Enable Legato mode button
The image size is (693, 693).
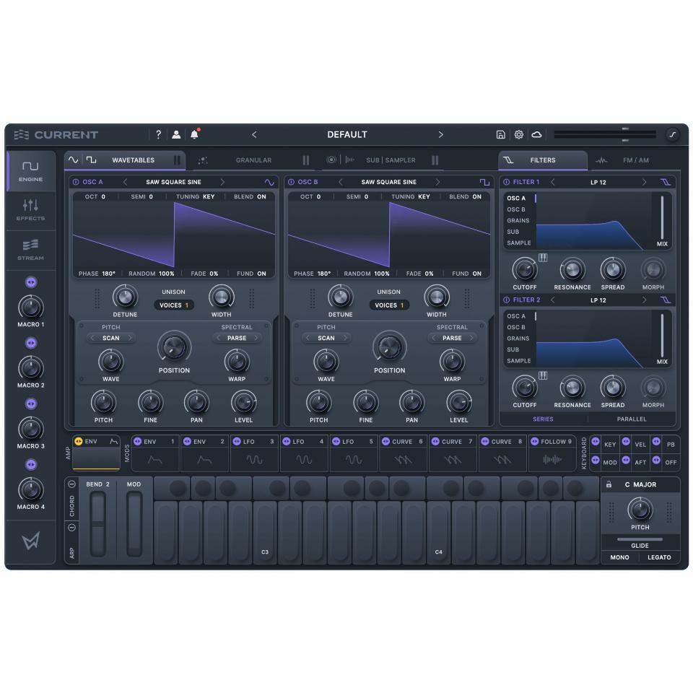pos(658,557)
